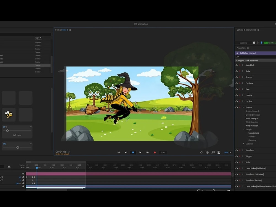Click the webcam tracking icon next to Calibrate

(x=254, y=43)
